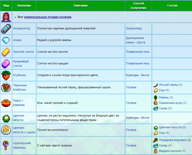The width and height of the screenshot is (192, 155).
Task: Open Пшеничная мука ingredient link
Action: (x=170, y=103)
